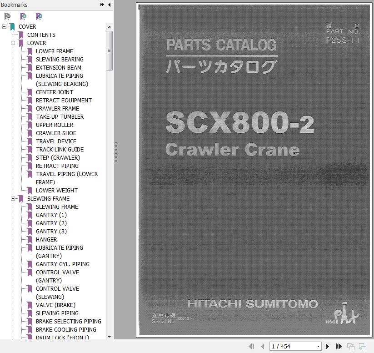This screenshot has height=353, width=374.
Task: Open the EXTENSION BEAM bookmark
Action: click(x=59, y=68)
